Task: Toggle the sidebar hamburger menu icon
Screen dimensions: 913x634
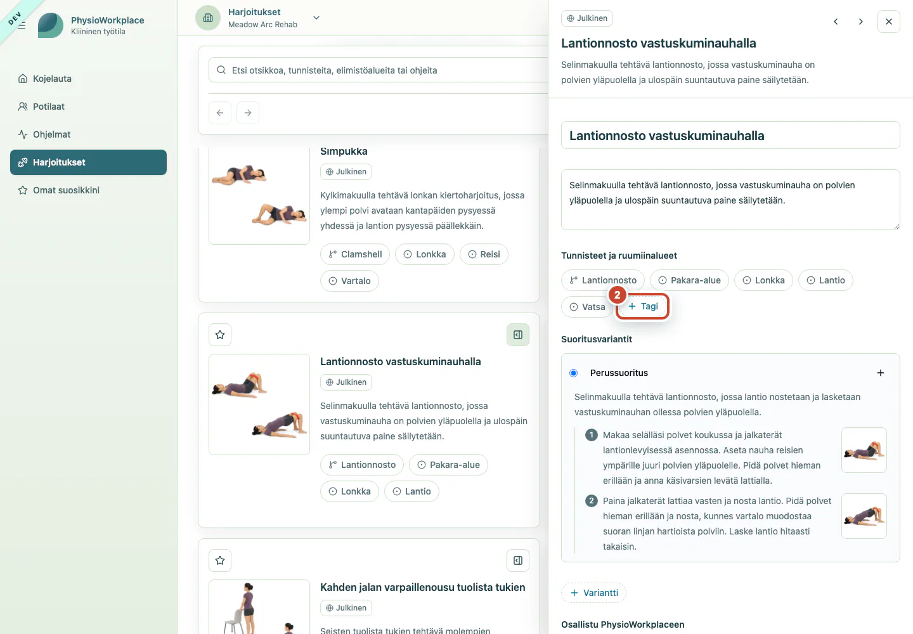Action: tap(22, 25)
